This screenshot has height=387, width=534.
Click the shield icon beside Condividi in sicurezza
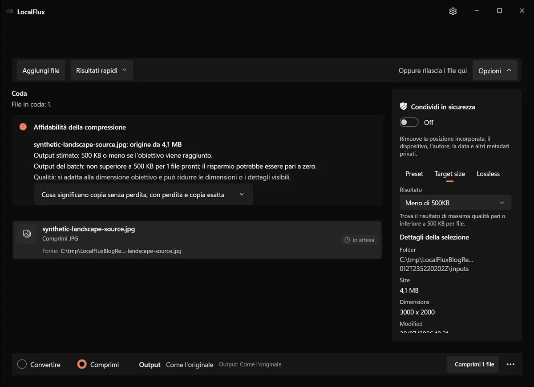pyautogui.click(x=404, y=106)
